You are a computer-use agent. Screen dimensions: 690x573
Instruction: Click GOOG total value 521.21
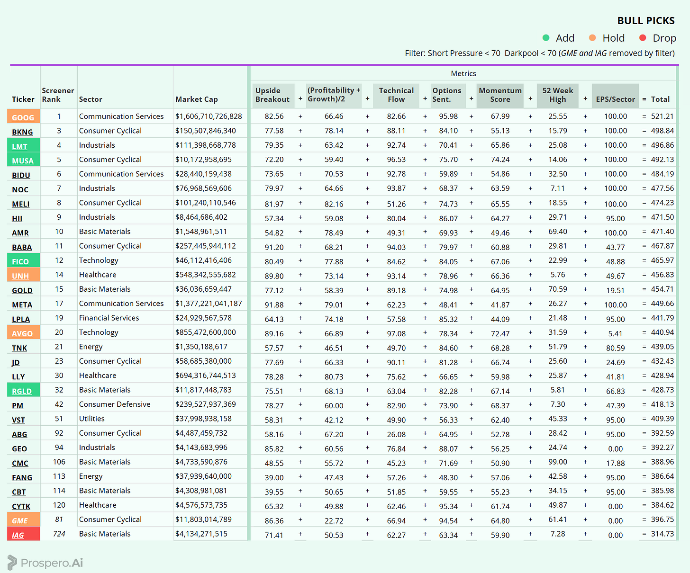pos(663,116)
